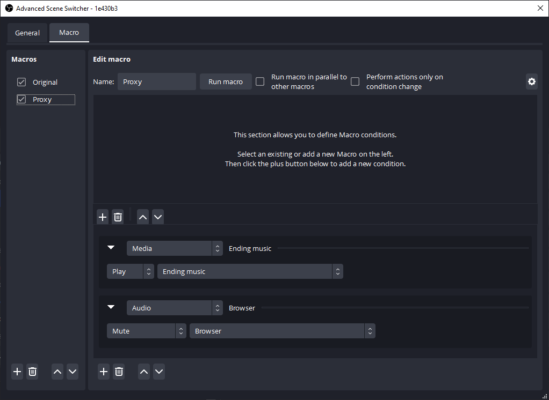The image size is (549, 400).
Task: Move the selected action up
Action: point(143,372)
